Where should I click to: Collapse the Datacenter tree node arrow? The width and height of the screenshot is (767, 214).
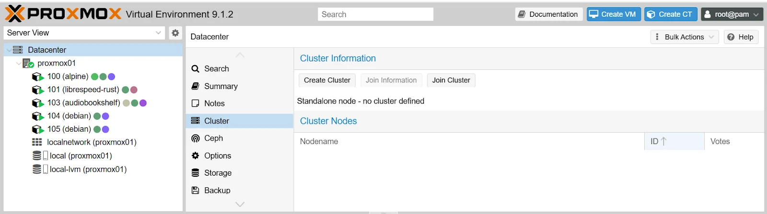tap(9, 50)
